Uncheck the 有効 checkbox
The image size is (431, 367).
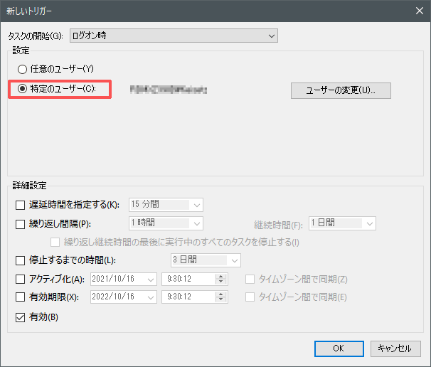(20, 317)
